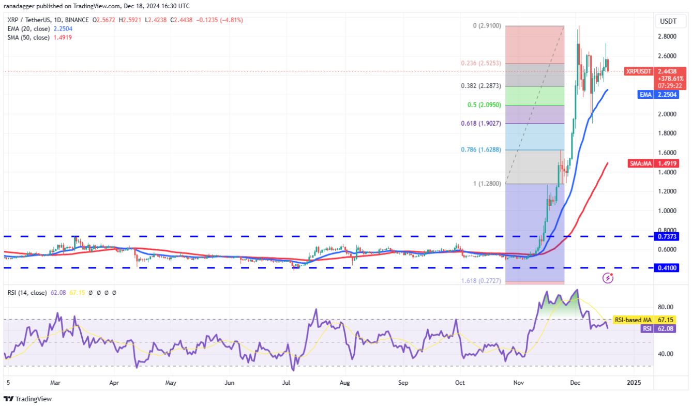
Task: Click the purple lightning bolt event icon
Action: [608, 278]
